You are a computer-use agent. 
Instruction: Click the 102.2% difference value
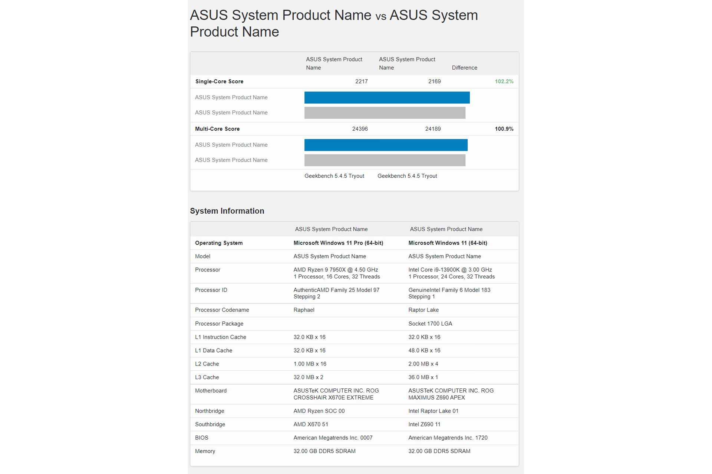click(x=504, y=81)
